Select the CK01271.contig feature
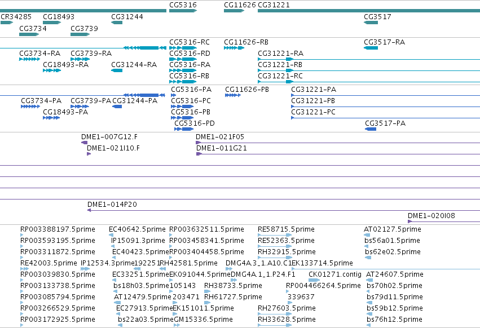Viewport: 480px width, 328px height. pos(314,280)
